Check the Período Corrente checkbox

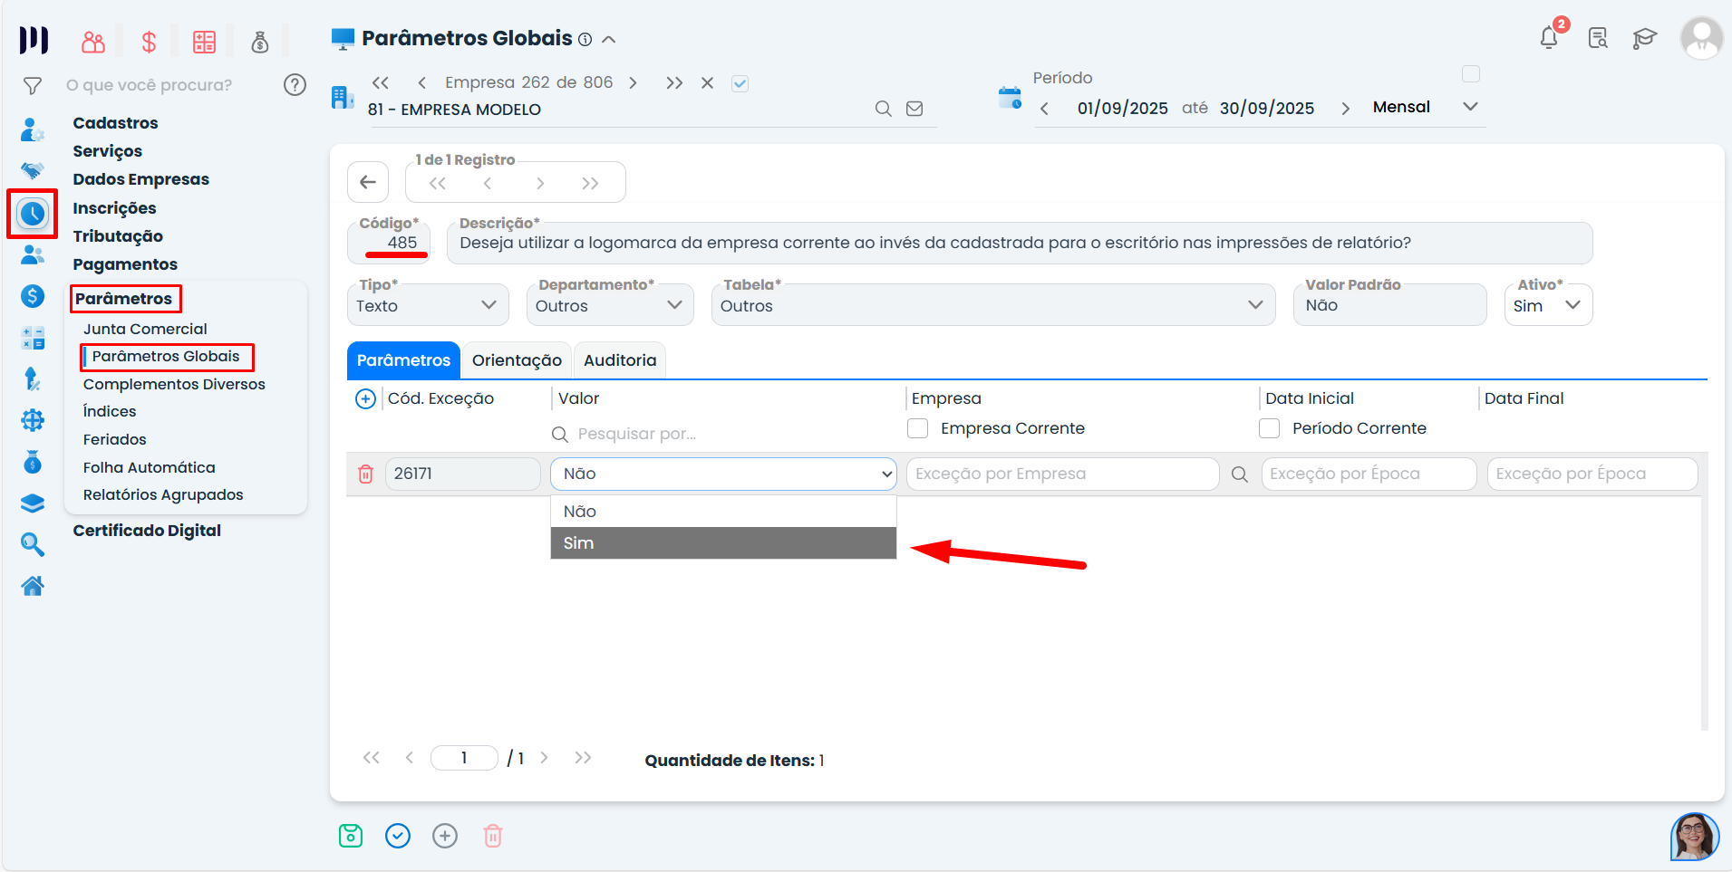1270,428
